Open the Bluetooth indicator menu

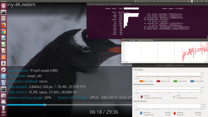pos(195,1)
